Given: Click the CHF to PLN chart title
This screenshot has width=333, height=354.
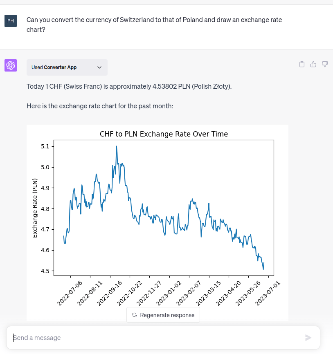Looking at the screenshot, I should [x=164, y=134].
